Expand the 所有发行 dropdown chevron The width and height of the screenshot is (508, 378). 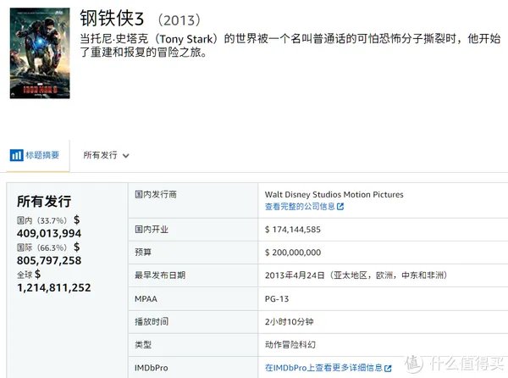pos(126,156)
